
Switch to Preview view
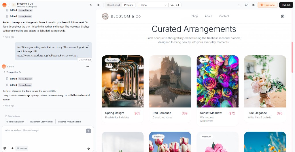pyautogui.click(x=129, y=5)
